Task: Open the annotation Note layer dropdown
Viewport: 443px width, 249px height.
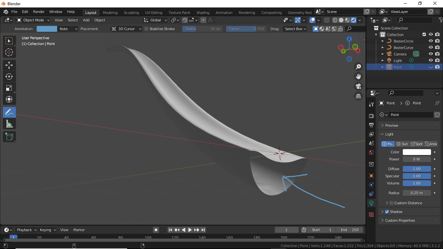Action: 68,29
